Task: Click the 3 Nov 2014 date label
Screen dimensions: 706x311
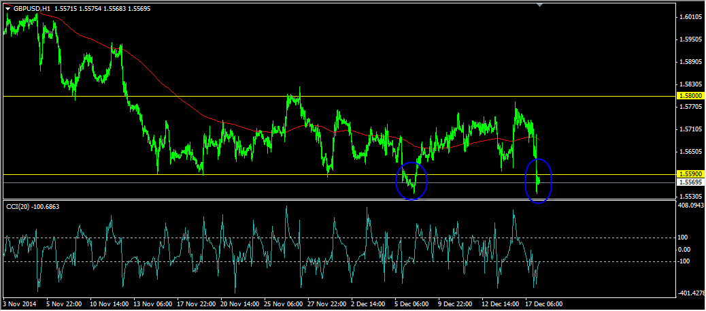Action: [x=20, y=304]
